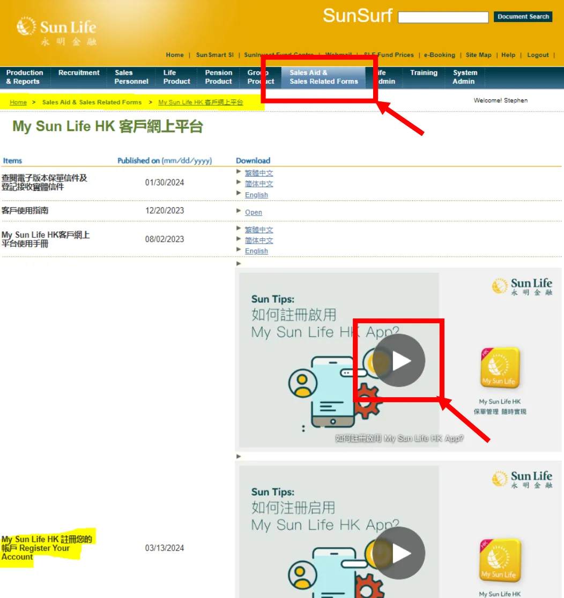Click the Published on column header
564x598 pixels.
coord(165,161)
